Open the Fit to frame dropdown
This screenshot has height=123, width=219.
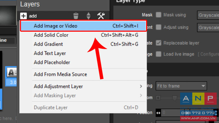[181, 86]
